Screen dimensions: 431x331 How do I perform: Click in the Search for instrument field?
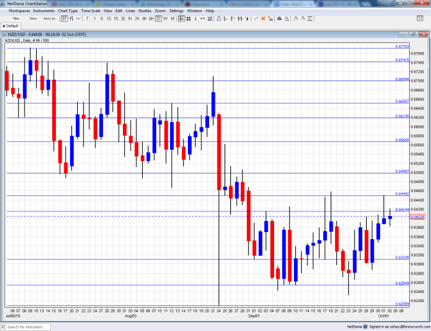25,327
